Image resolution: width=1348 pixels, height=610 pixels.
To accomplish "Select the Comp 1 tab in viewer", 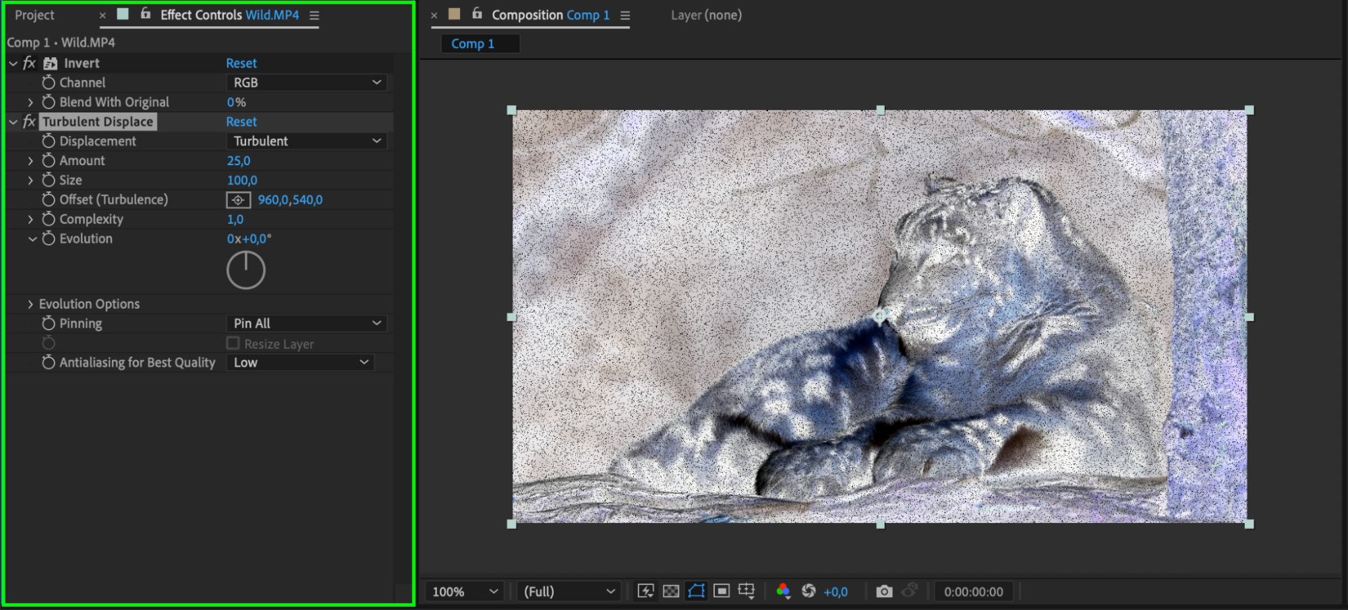I will tap(473, 44).
